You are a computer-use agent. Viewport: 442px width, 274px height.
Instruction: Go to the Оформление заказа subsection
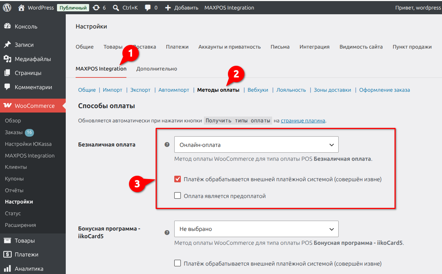click(x=385, y=90)
